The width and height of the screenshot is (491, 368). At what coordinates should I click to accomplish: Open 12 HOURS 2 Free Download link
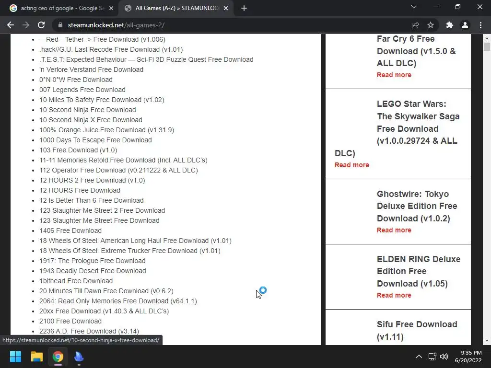(x=92, y=180)
